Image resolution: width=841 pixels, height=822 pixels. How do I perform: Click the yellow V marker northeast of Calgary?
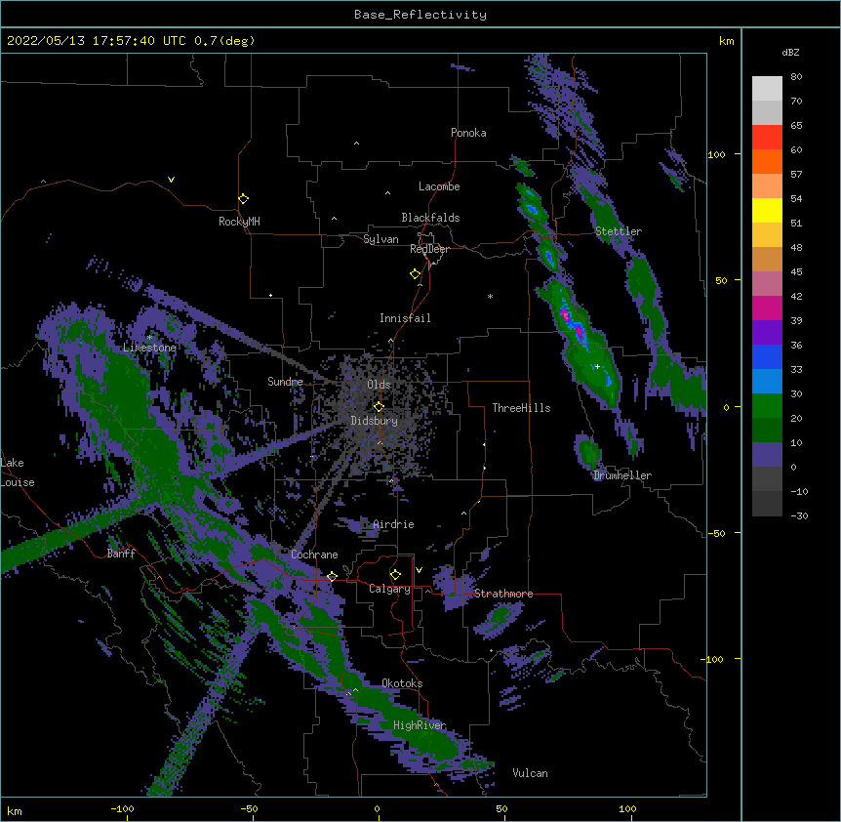(x=419, y=570)
